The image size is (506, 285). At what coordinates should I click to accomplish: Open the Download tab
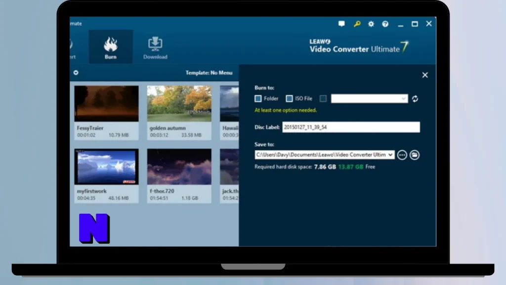155,48
